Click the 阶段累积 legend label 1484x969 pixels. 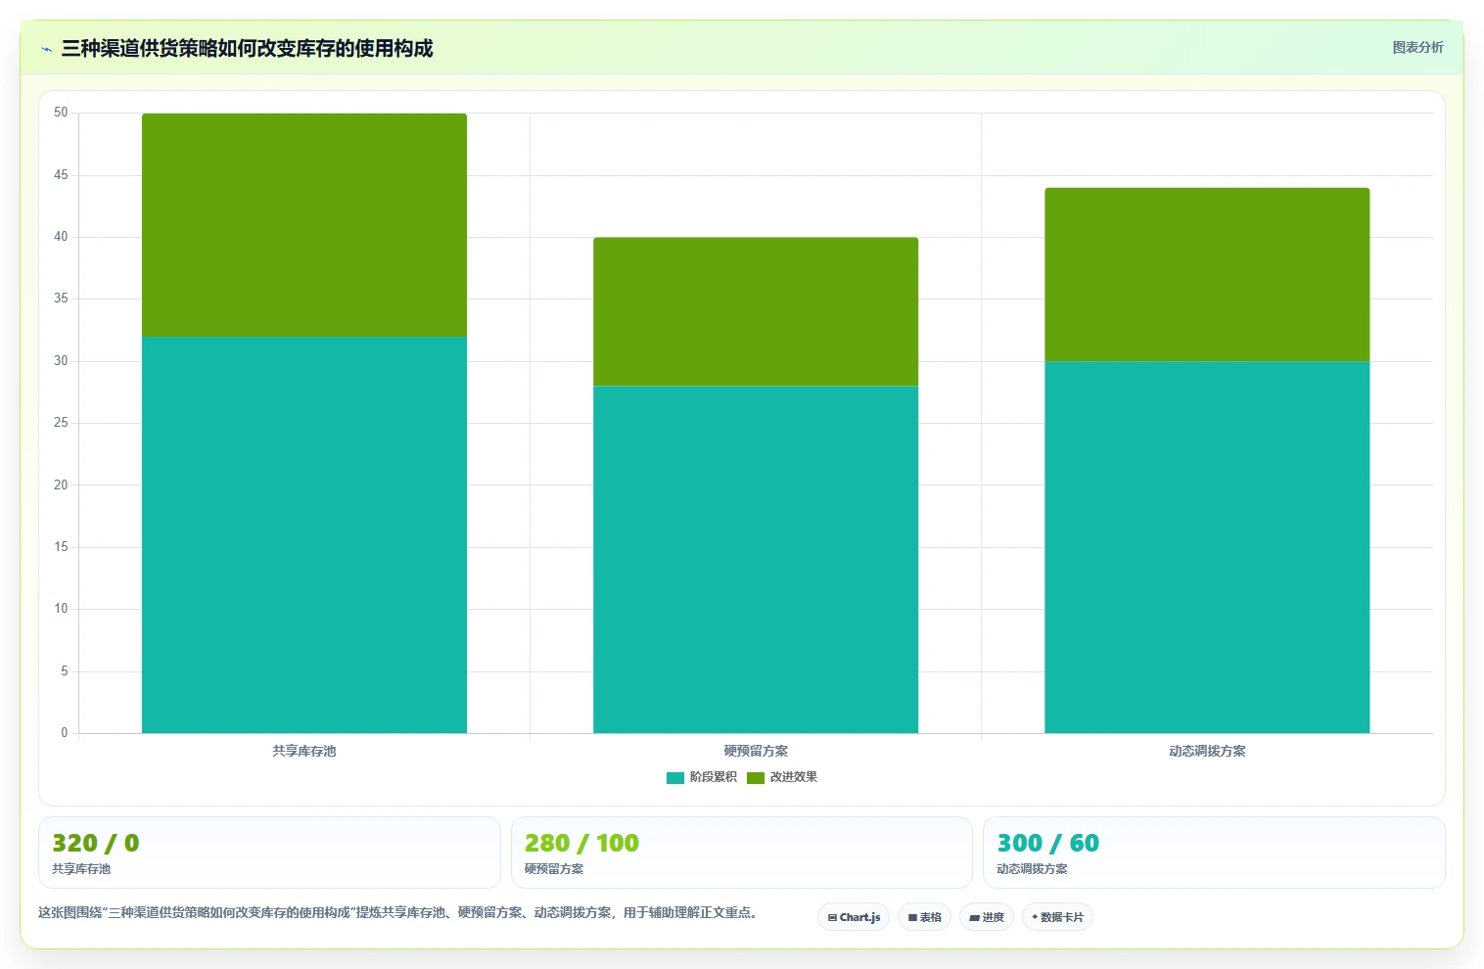[x=713, y=777]
